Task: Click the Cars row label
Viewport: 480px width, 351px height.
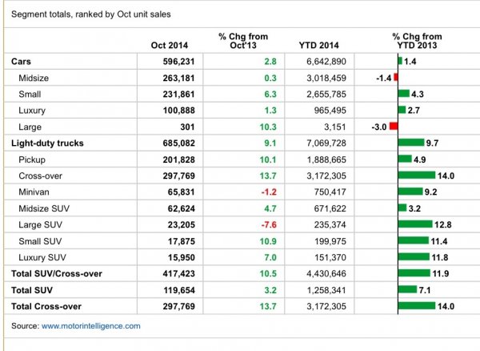Action: (x=22, y=61)
